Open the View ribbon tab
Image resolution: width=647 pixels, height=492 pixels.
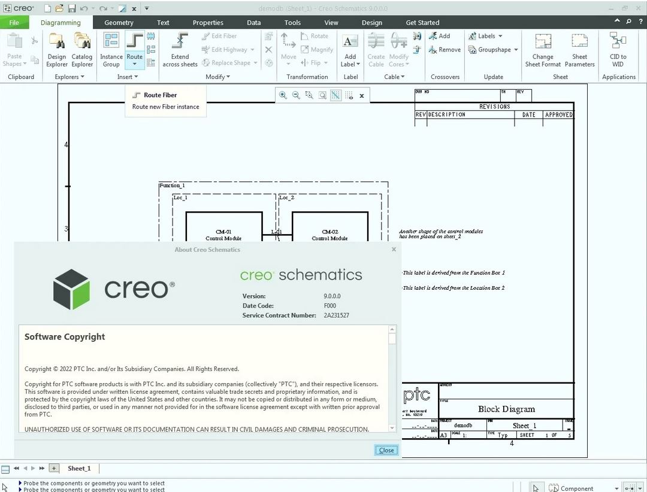[x=331, y=23]
